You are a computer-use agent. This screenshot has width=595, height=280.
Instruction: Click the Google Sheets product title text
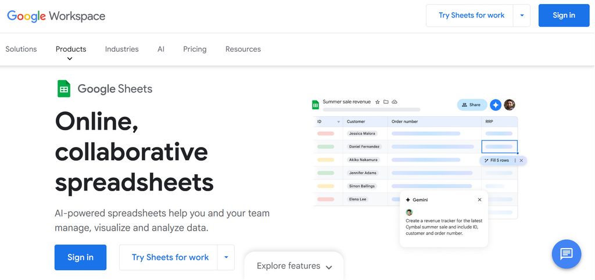click(115, 89)
